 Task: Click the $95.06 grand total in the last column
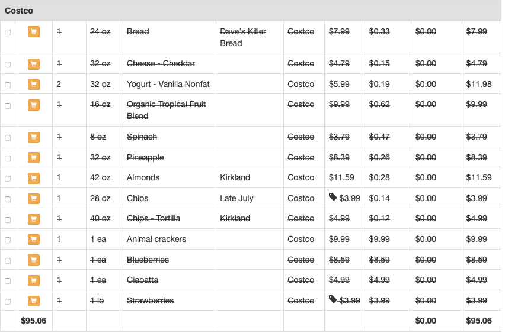click(479, 321)
